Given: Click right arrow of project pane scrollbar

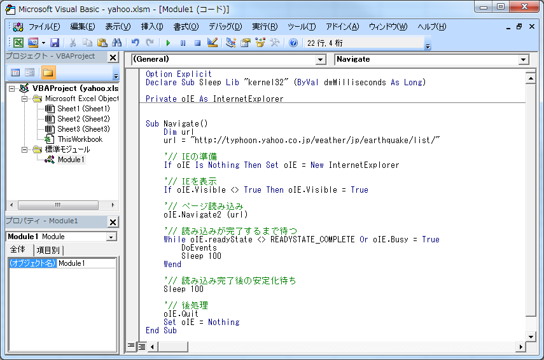Looking at the screenshot, I should tap(113, 205).
